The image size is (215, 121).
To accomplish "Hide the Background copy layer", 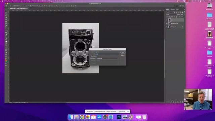I will [167, 24].
